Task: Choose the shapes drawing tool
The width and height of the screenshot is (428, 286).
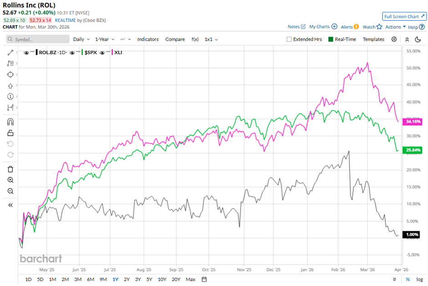Action: [10, 74]
